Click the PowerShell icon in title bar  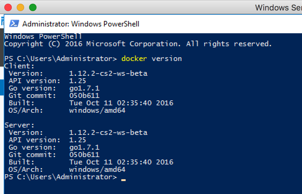point(14,24)
